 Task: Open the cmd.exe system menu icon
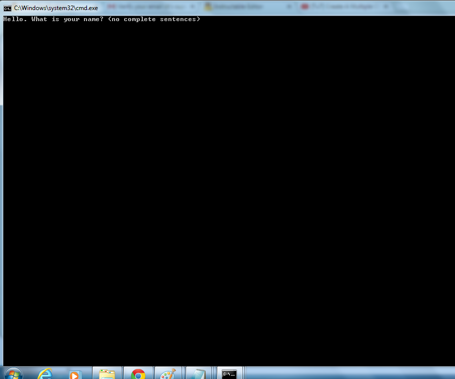[7, 8]
